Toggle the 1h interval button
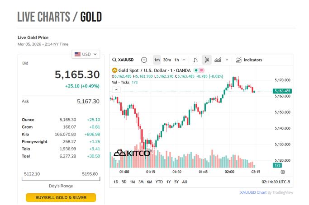 click(x=177, y=60)
